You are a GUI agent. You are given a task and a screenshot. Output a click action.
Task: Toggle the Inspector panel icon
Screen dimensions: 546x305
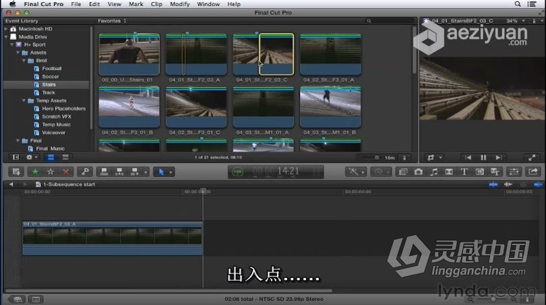pyautogui.click(x=514, y=172)
